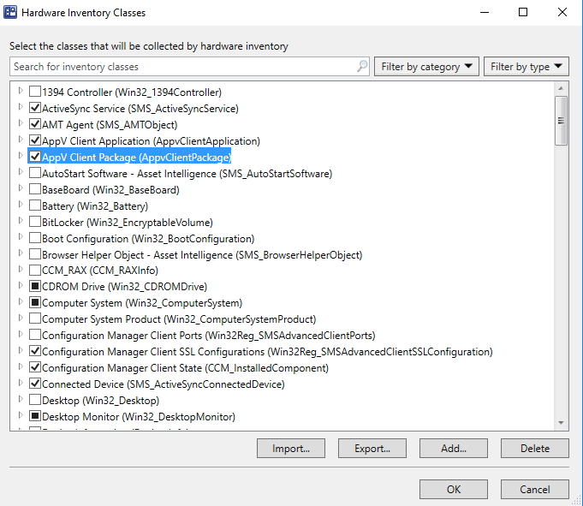This screenshot has width=583, height=506.
Task: Select the Battery (Win32_Battery) row text
Action: point(95,206)
